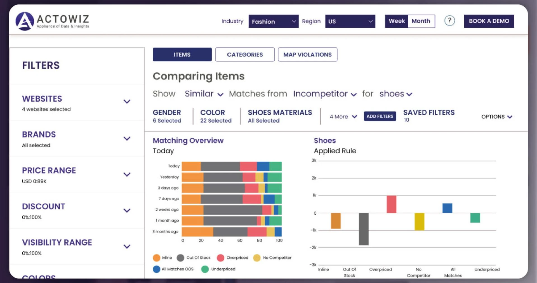Open the Similar matches dropdown
537x283 pixels.
point(204,94)
